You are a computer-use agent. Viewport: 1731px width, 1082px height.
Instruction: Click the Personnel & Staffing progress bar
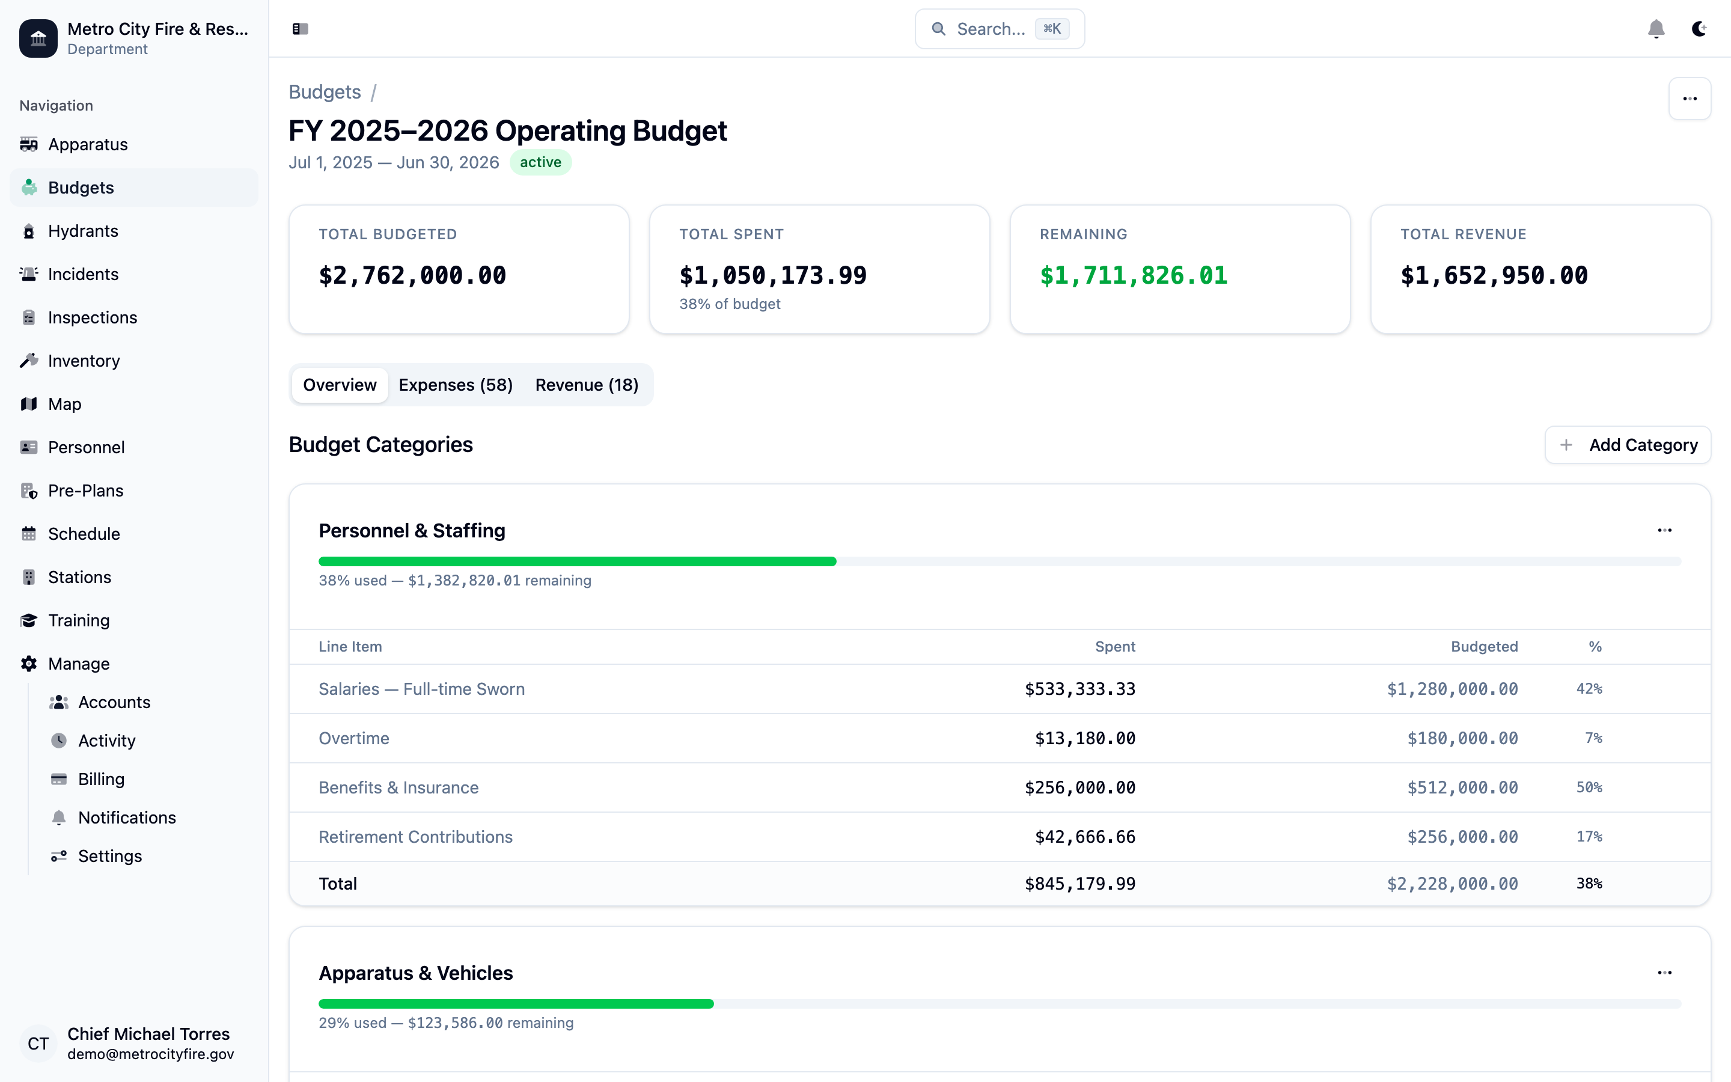(1000, 561)
